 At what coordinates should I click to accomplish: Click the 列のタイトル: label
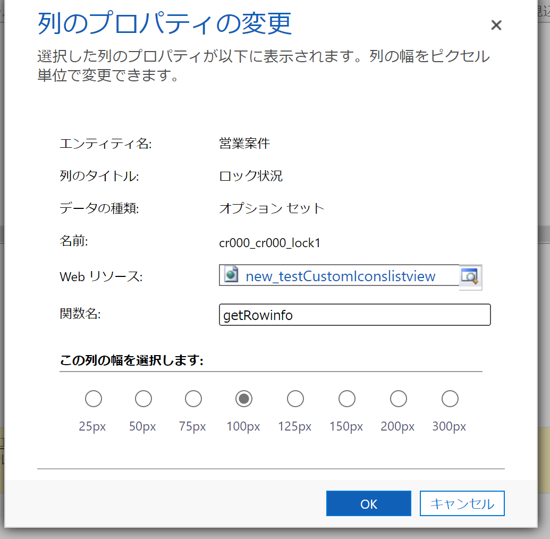[x=99, y=176]
